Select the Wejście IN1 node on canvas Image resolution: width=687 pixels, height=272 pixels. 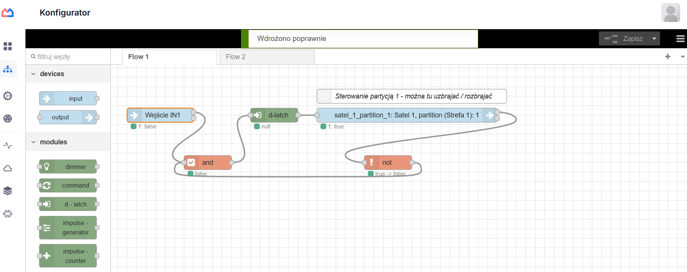pyautogui.click(x=161, y=115)
